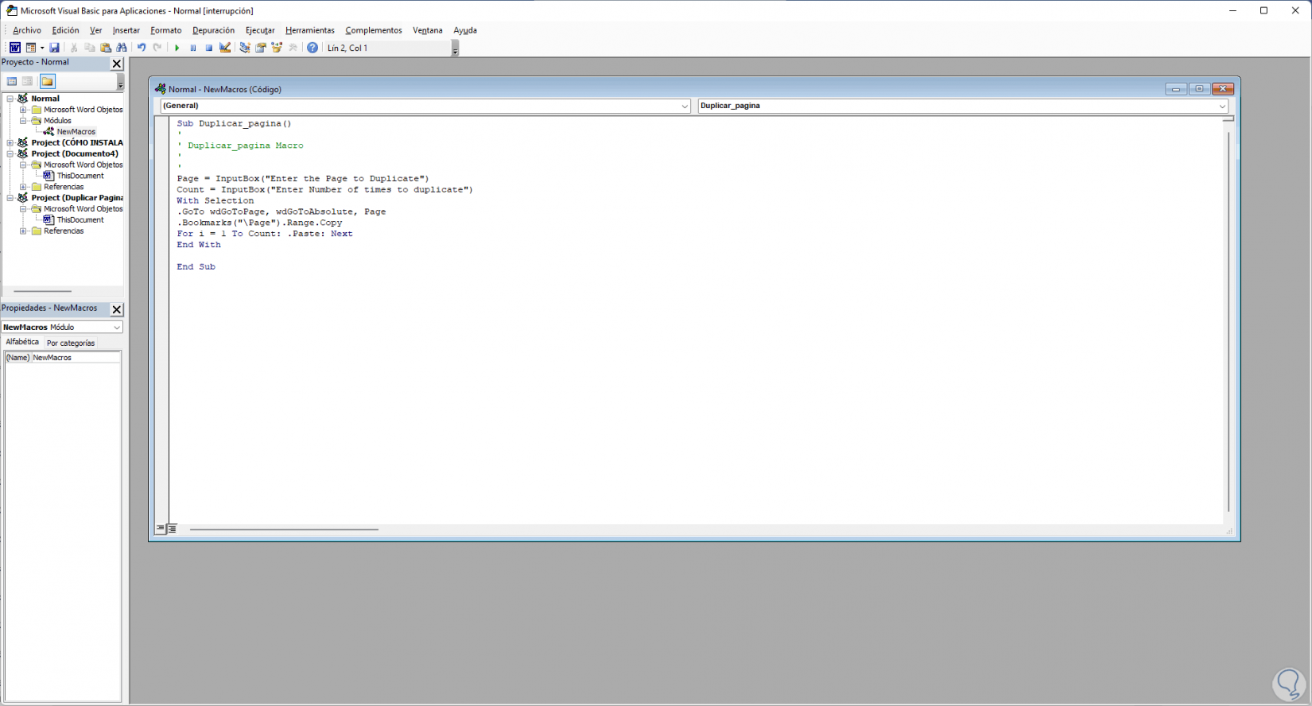Open the arrow next to Insert UserForm icon
Screen dimensions: 1312x706
point(42,48)
